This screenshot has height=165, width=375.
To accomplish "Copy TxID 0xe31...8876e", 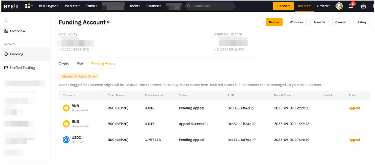I will (254, 140).
